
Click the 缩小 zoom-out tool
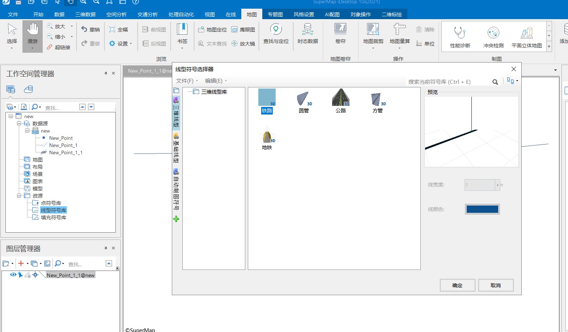click(x=60, y=37)
